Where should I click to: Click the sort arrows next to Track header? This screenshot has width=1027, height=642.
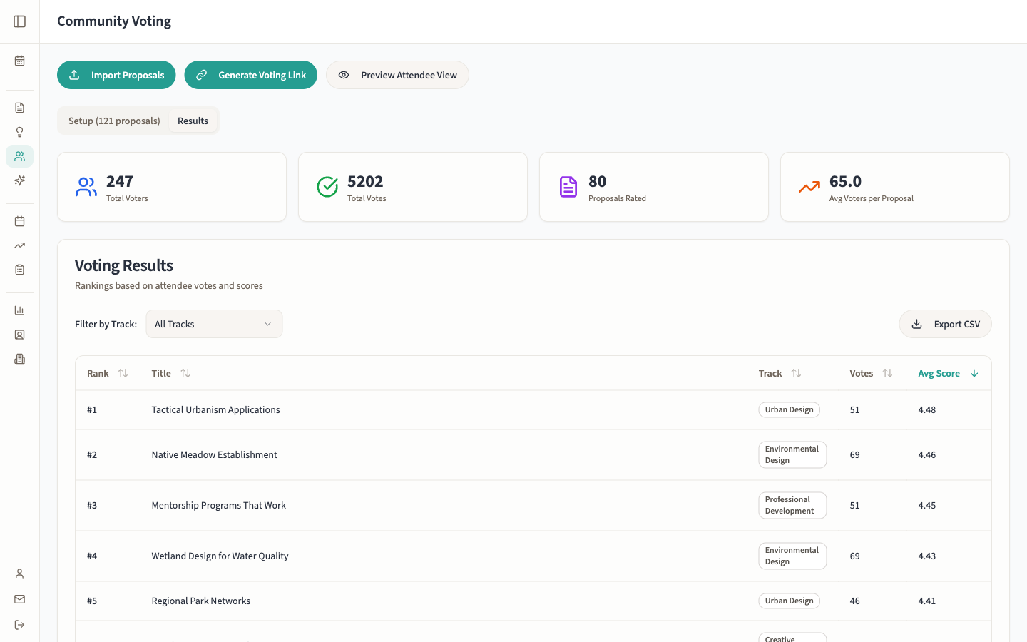coord(796,373)
